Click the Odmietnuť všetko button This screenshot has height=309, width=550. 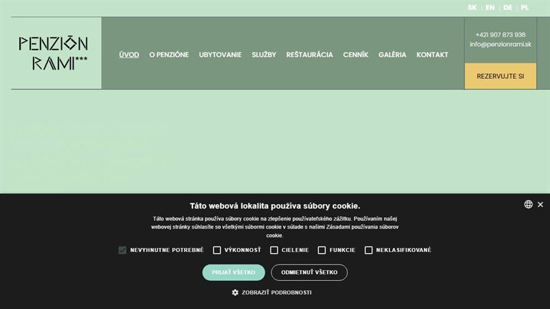pyautogui.click(x=309, y=272)
